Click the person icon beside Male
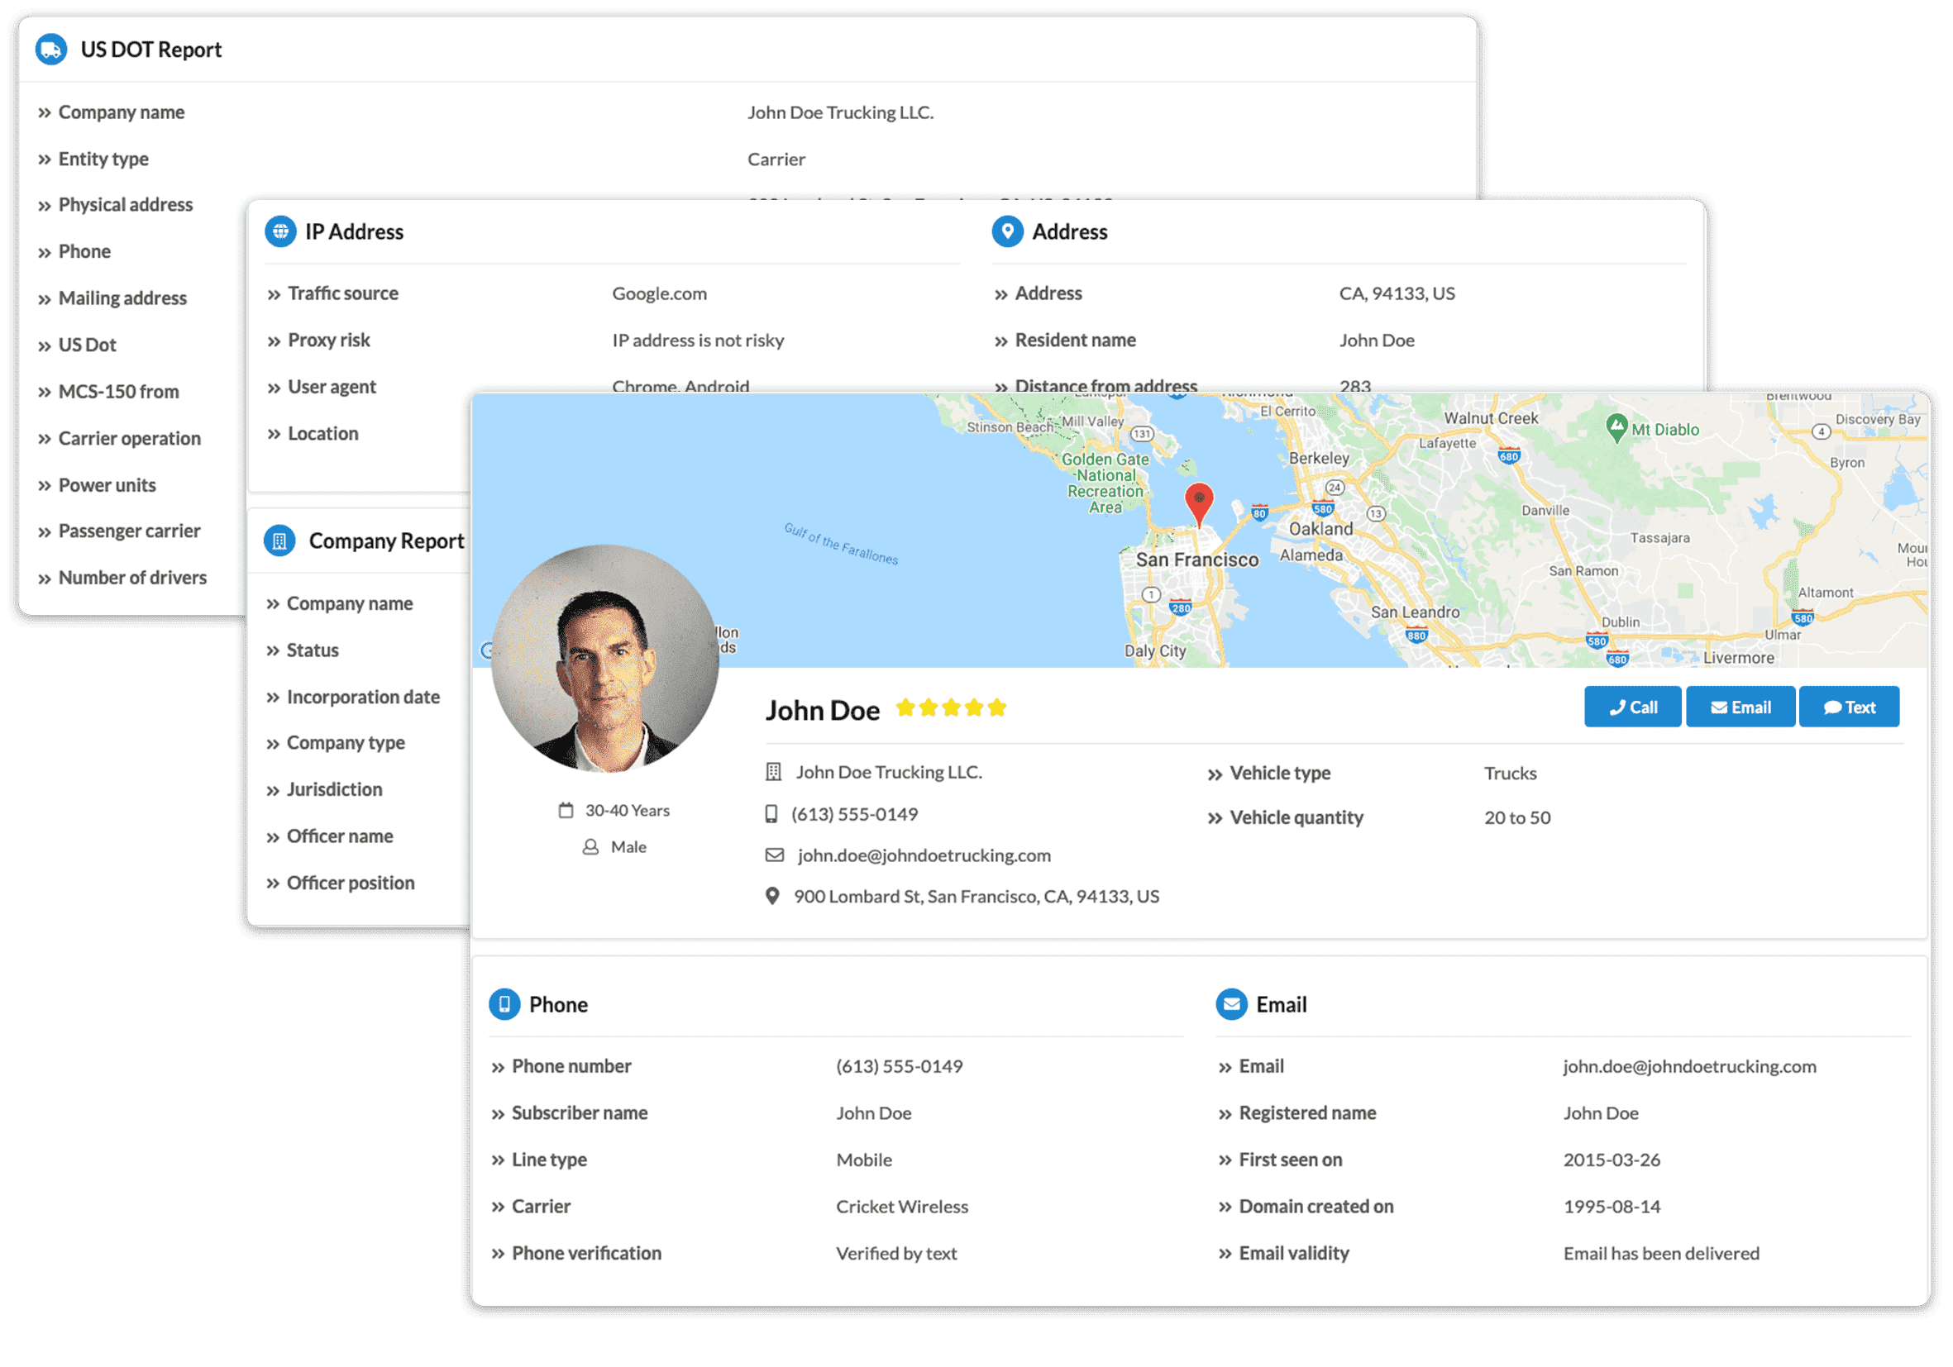The height and width of the screenshot is (1367, 1953). (590, 846)
